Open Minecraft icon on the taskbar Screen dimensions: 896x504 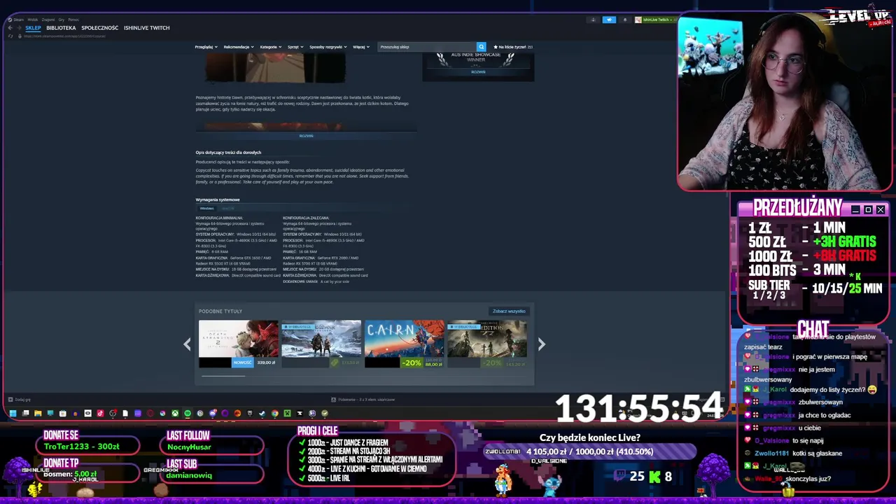pos(287,413)
